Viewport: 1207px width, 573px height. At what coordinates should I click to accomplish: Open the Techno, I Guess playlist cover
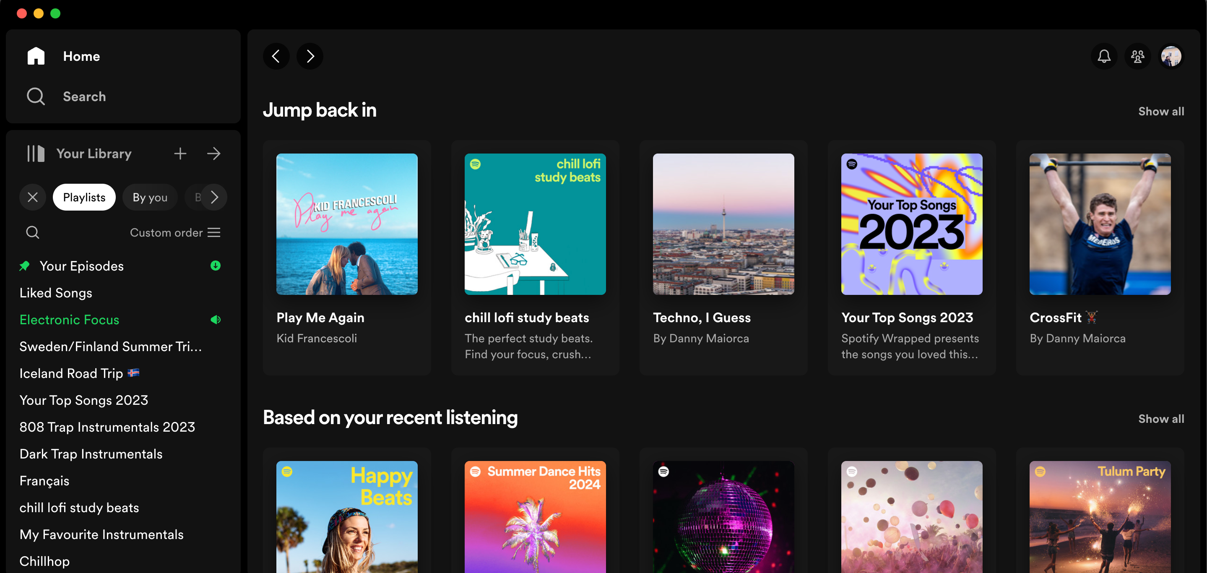723,224
